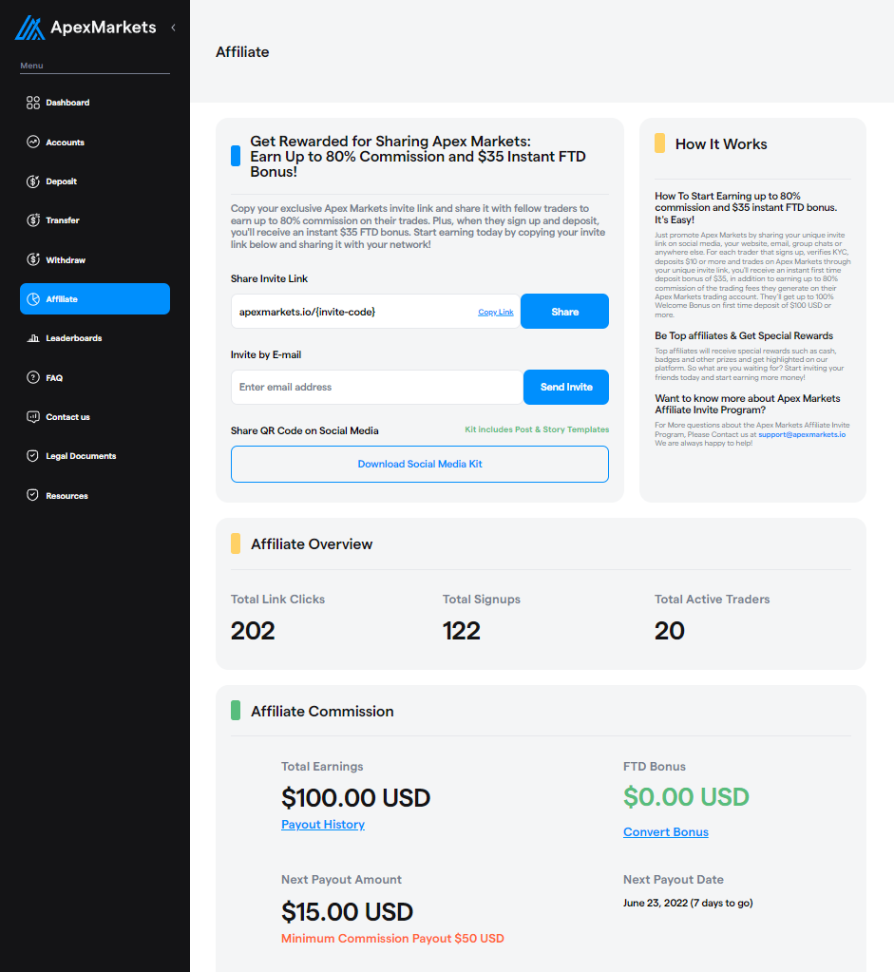Viewport: 894px width, 972px height.
Task: Select the Leaderboards chart icon
Action: (32, 337)
